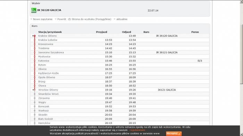Select Oława station
Image resolution: width=243 pixels, height=136 pixels.
42,86
